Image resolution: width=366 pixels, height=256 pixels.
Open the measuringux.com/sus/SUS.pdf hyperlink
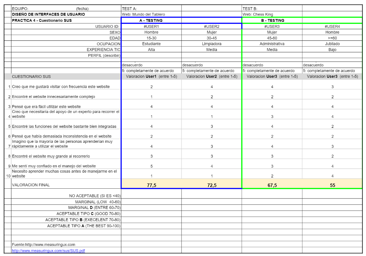click(48, 251)
